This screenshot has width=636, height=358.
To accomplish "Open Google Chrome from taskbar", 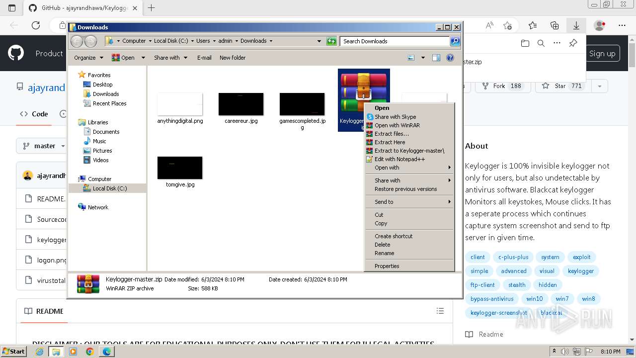I will coord(90,352).
